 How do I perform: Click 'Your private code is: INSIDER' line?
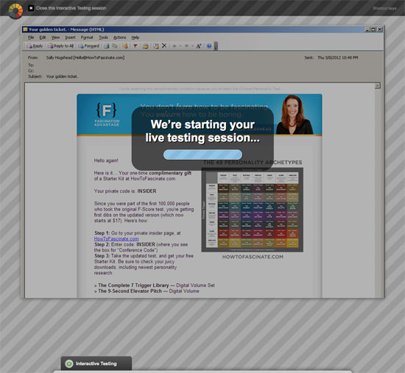coord(125,191)
